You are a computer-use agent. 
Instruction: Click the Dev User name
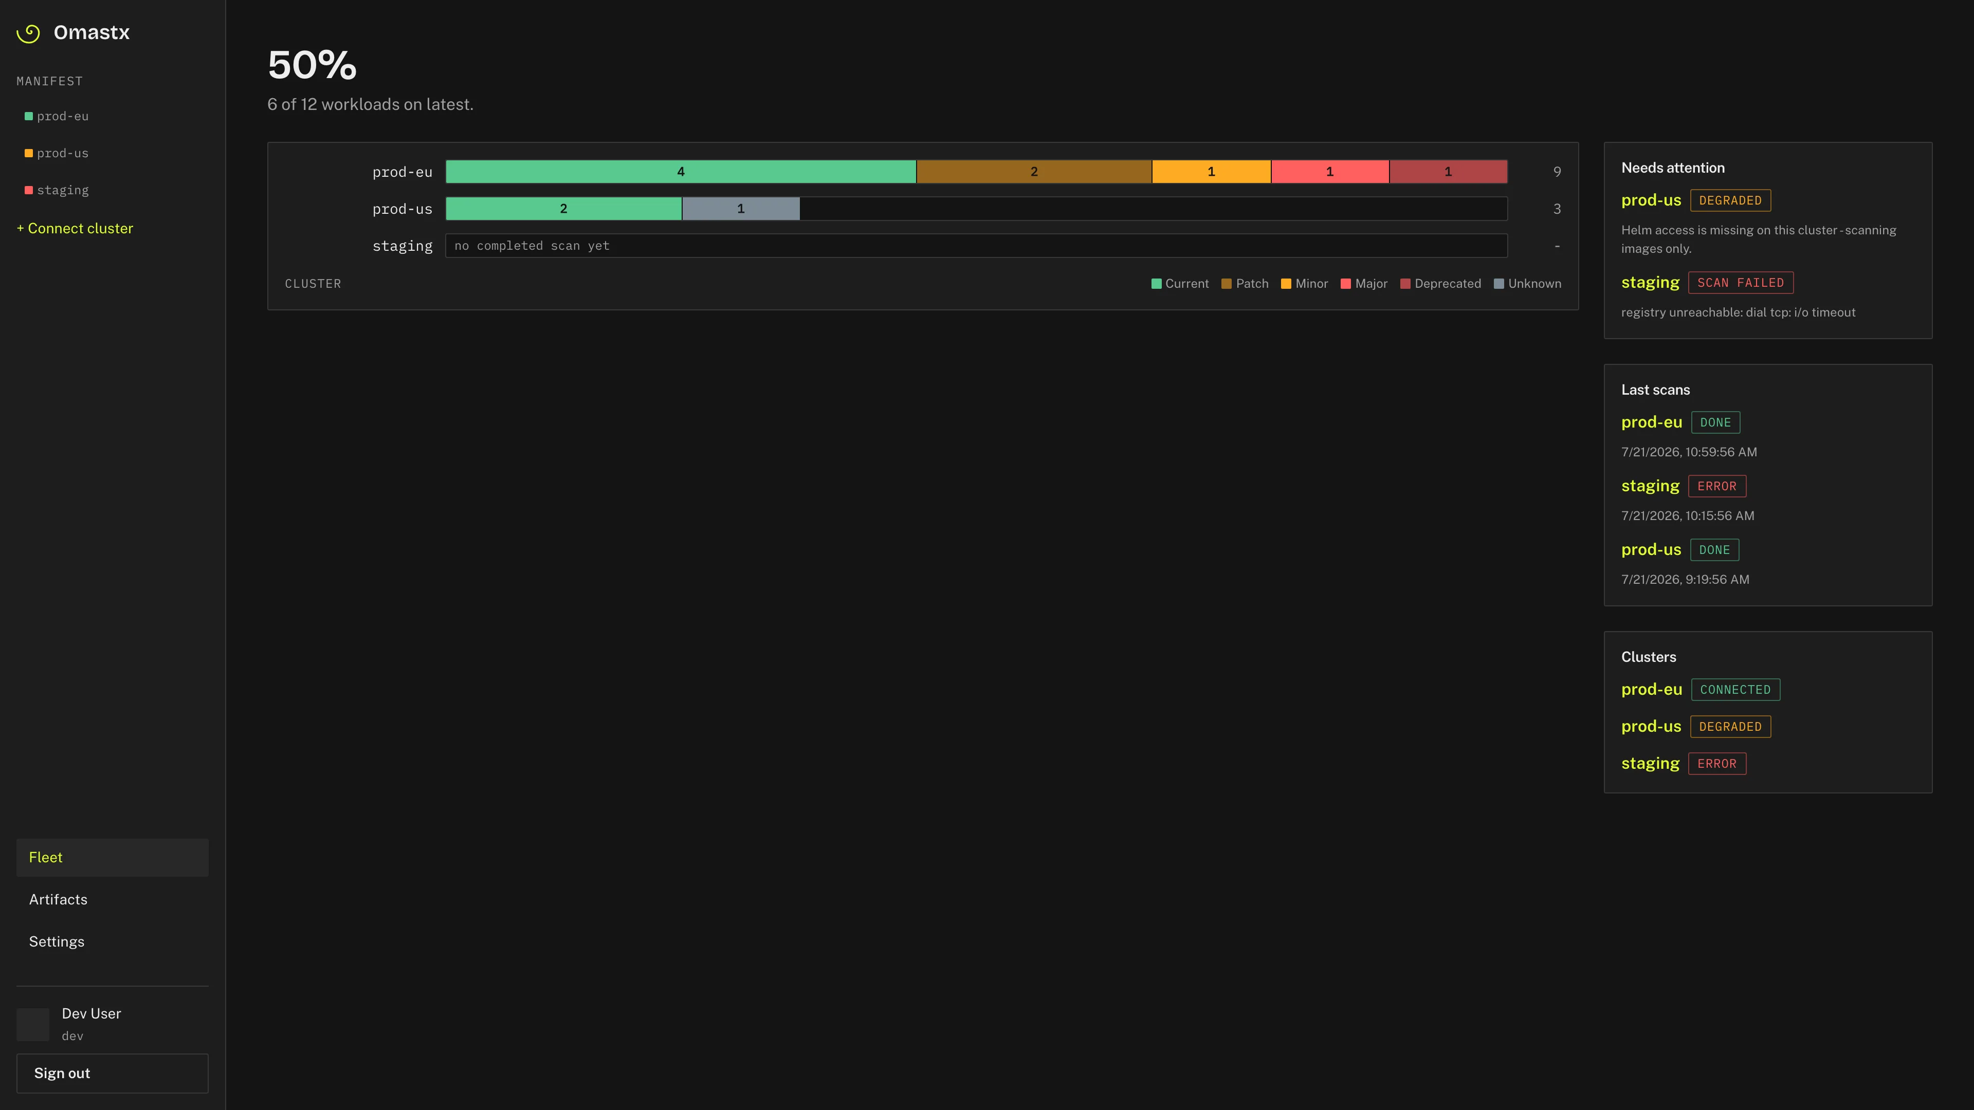pyautogui.click(x=91, y=1013)
